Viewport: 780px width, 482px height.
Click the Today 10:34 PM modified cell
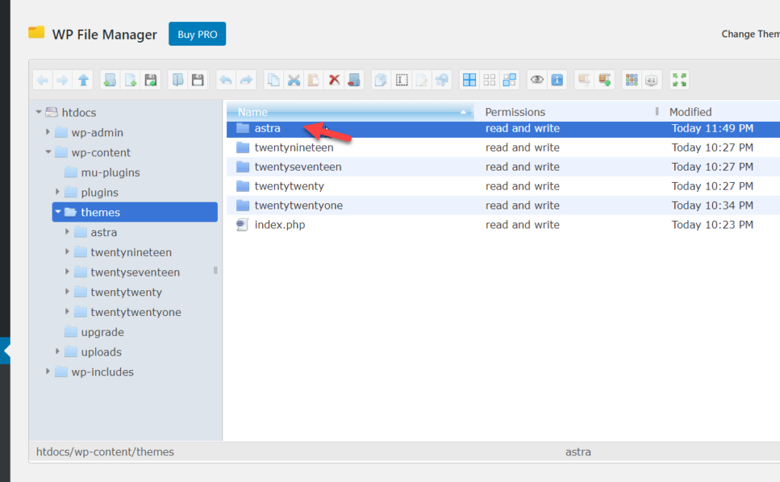pos(712,206)
